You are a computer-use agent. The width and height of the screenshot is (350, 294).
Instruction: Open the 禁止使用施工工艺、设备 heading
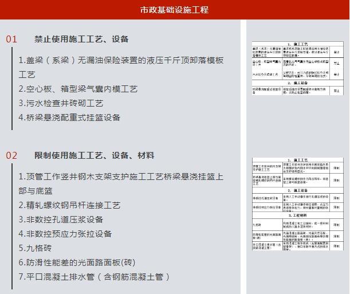click(81, 39)
